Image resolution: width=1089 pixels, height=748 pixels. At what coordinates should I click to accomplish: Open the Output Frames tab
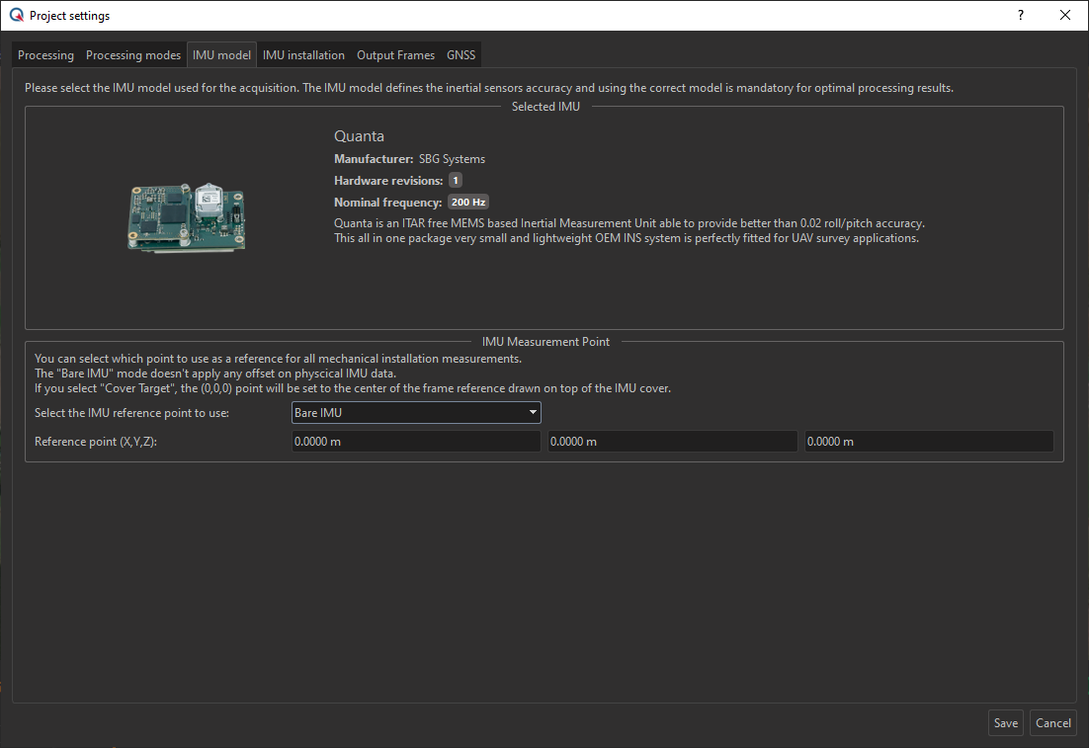click(396, 55)
